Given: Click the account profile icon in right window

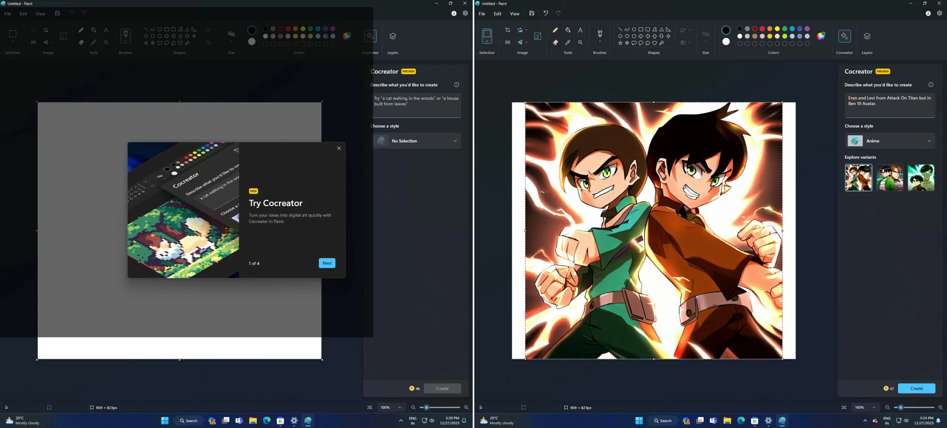Looking at the screenshot, I should pos(928,13).
